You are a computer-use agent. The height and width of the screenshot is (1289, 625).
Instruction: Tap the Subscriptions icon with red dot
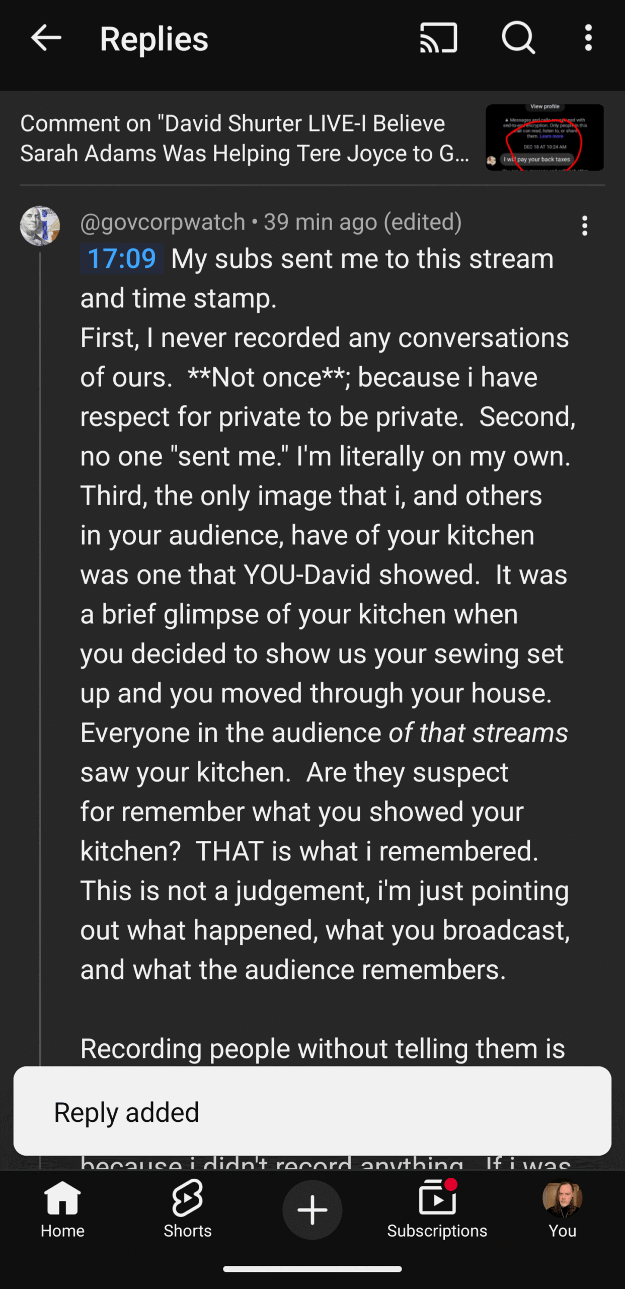pos(437,1198)
